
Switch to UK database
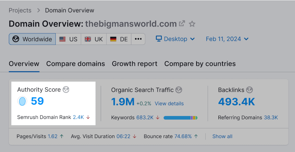point(94,39)
